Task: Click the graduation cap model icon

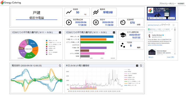Action: click(x=123, y=35)
